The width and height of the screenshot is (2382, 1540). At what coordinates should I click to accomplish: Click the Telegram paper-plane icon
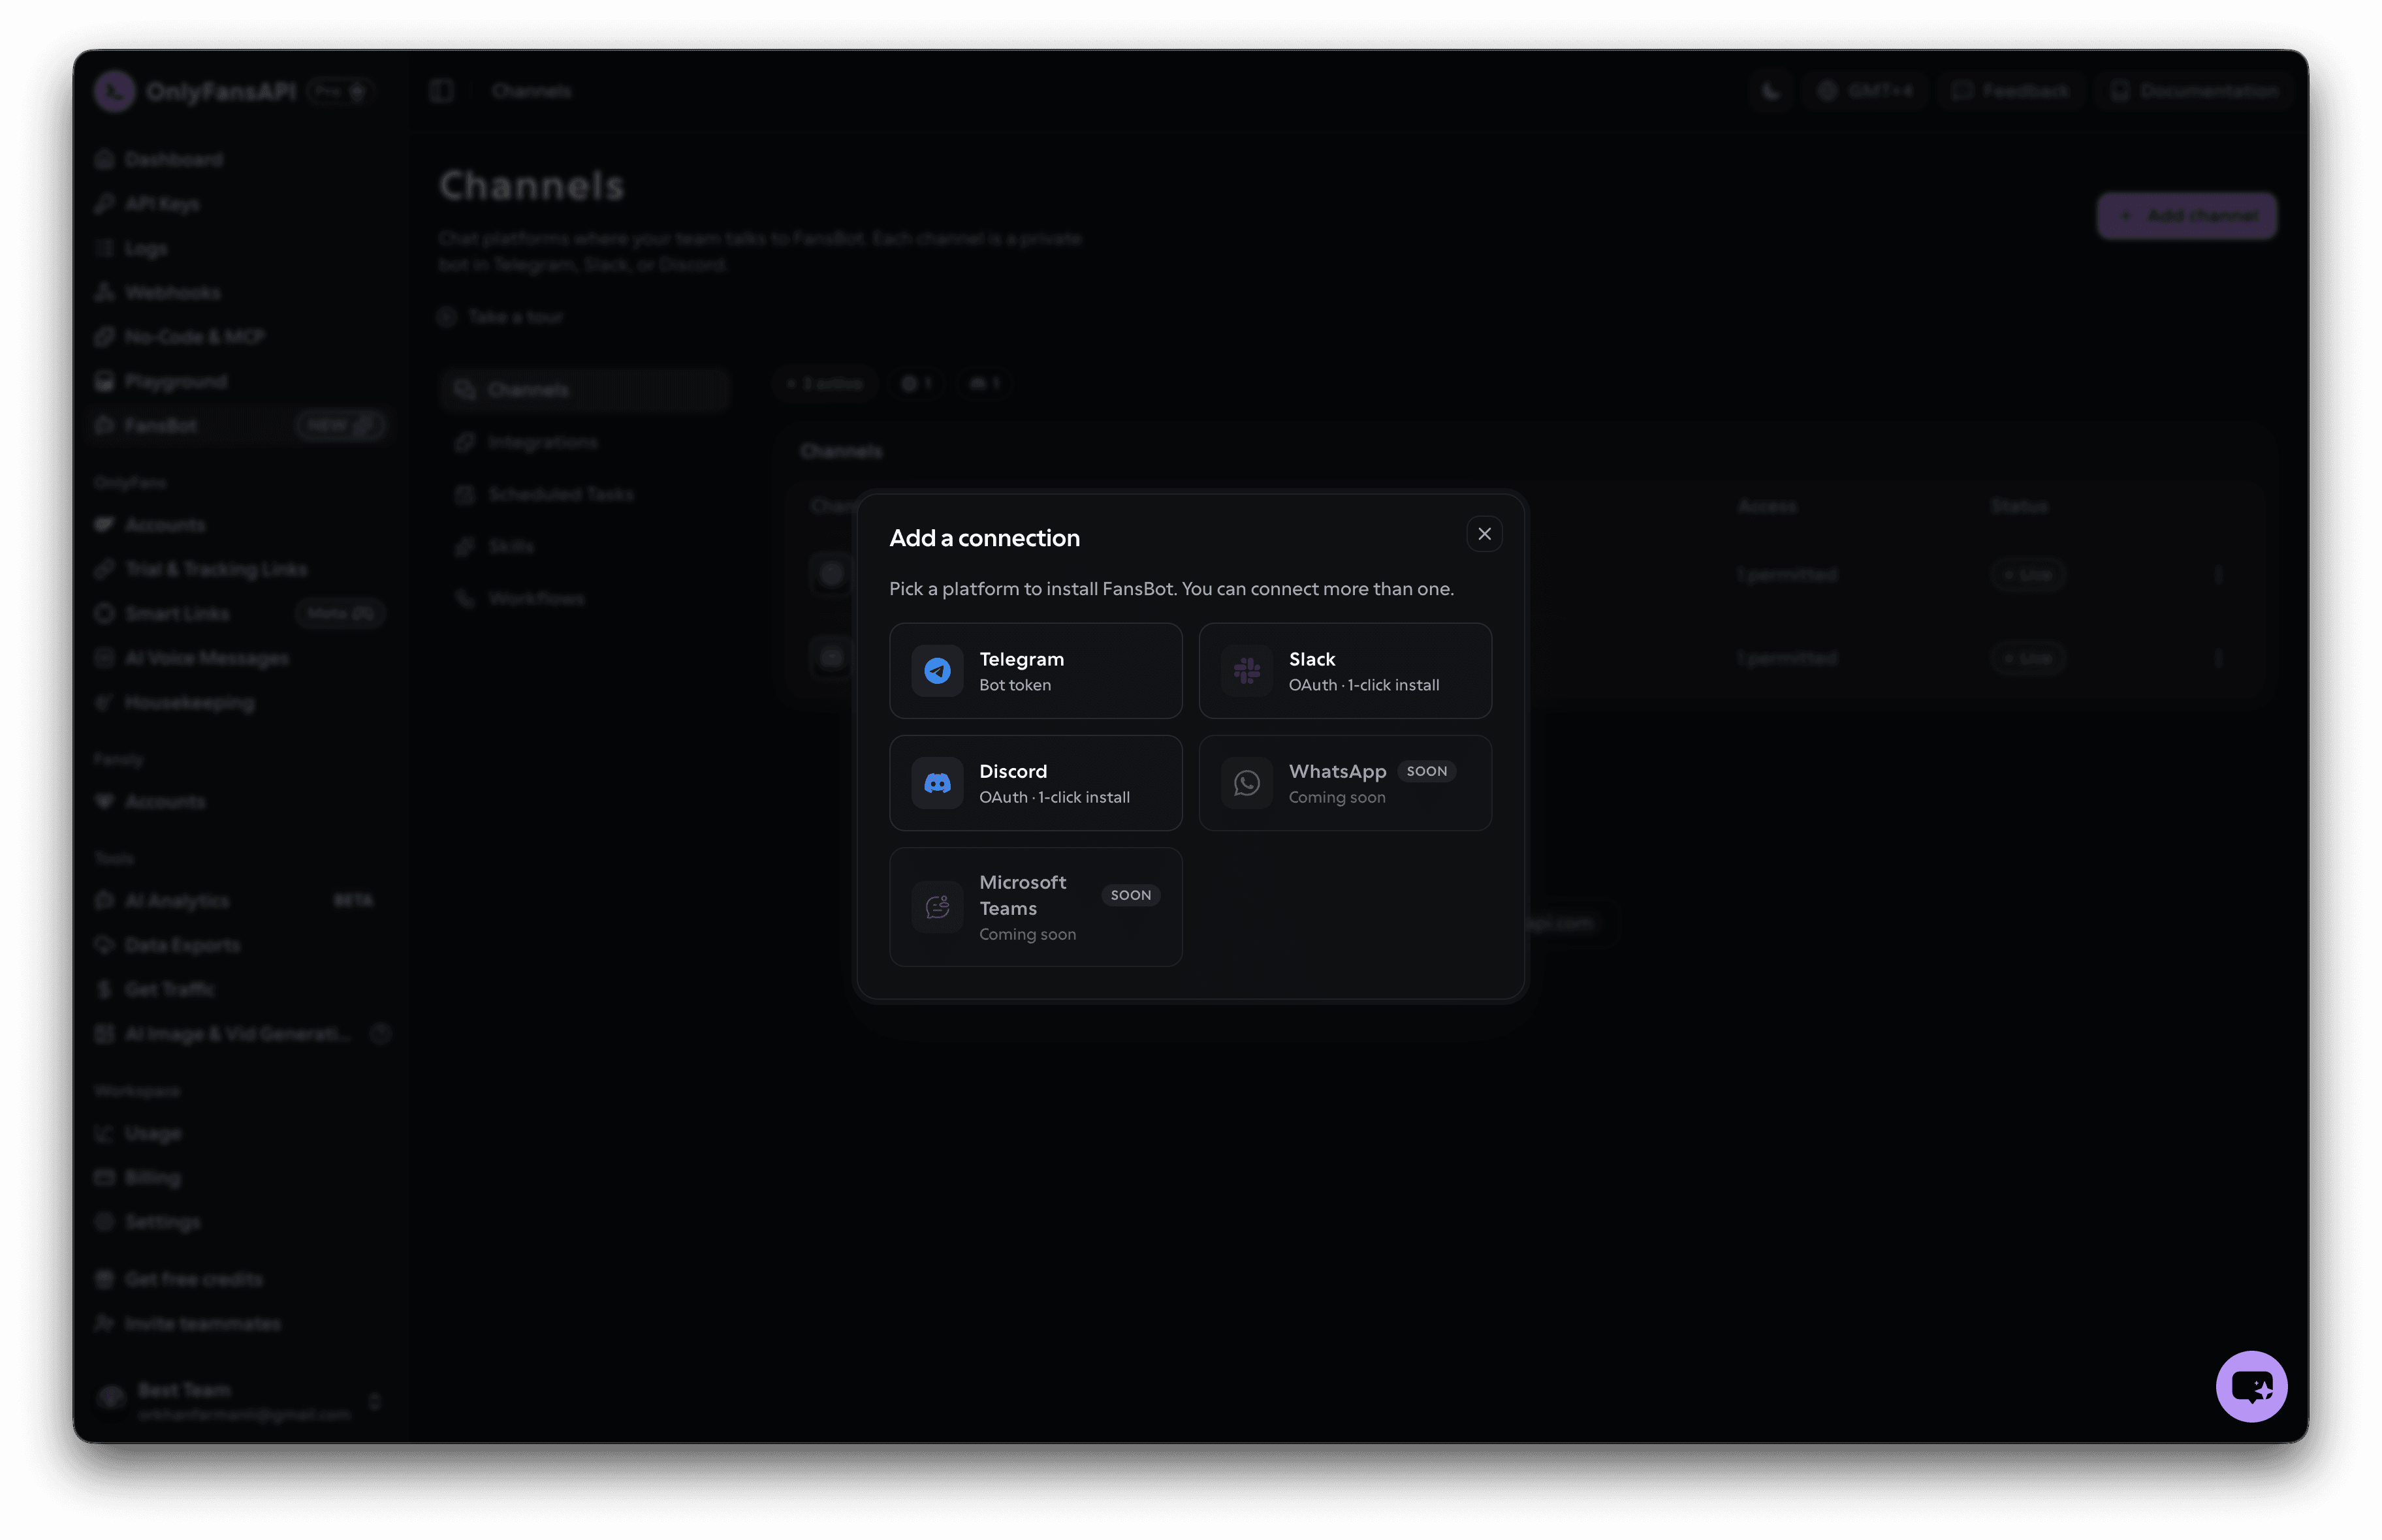click(x=936, y=671)
